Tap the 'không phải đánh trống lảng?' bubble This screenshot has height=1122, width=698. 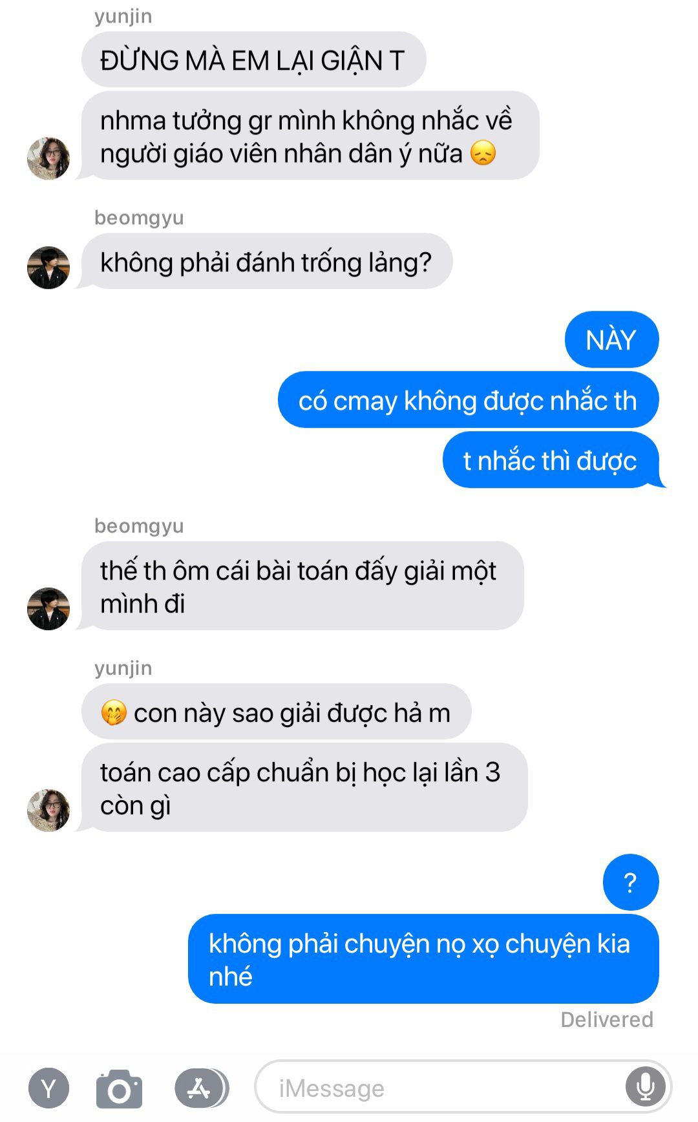pos(266,262)
